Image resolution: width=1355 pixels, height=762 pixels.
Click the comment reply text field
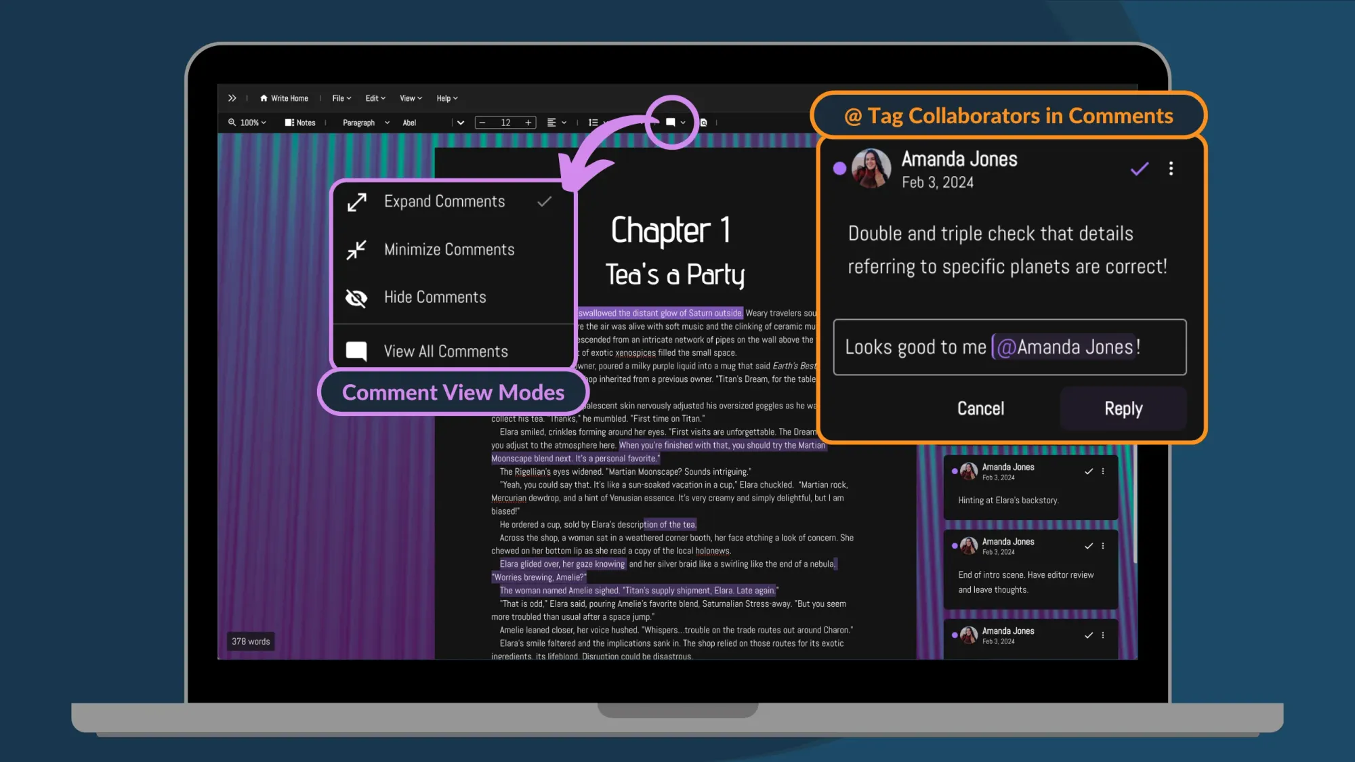click(1009, 347)
